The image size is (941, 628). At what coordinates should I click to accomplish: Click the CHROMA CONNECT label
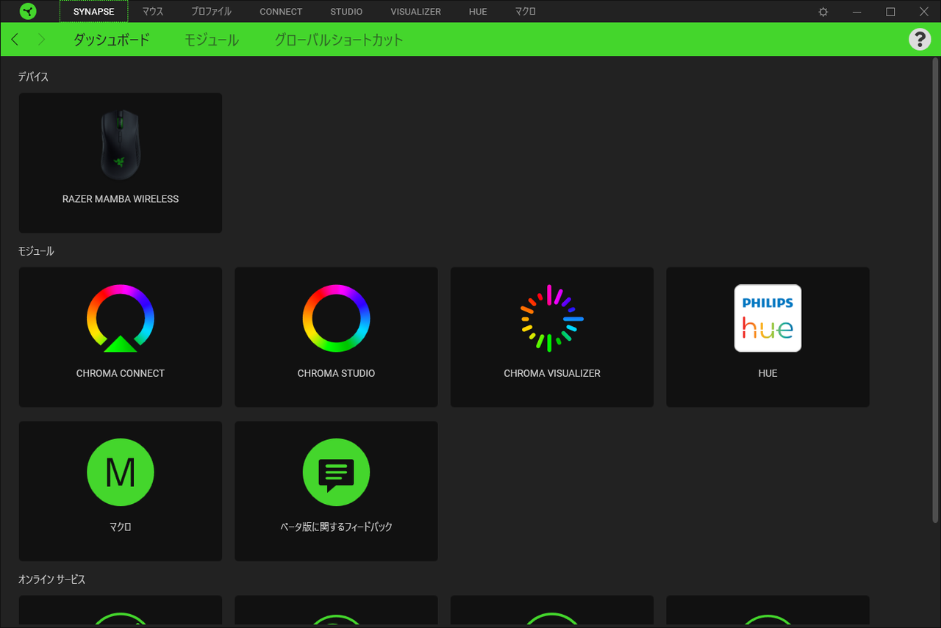[121, 373]
